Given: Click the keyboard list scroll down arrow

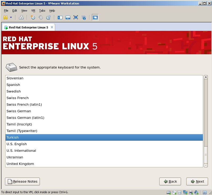Looking at the screenshot, I should coord(206,165).
